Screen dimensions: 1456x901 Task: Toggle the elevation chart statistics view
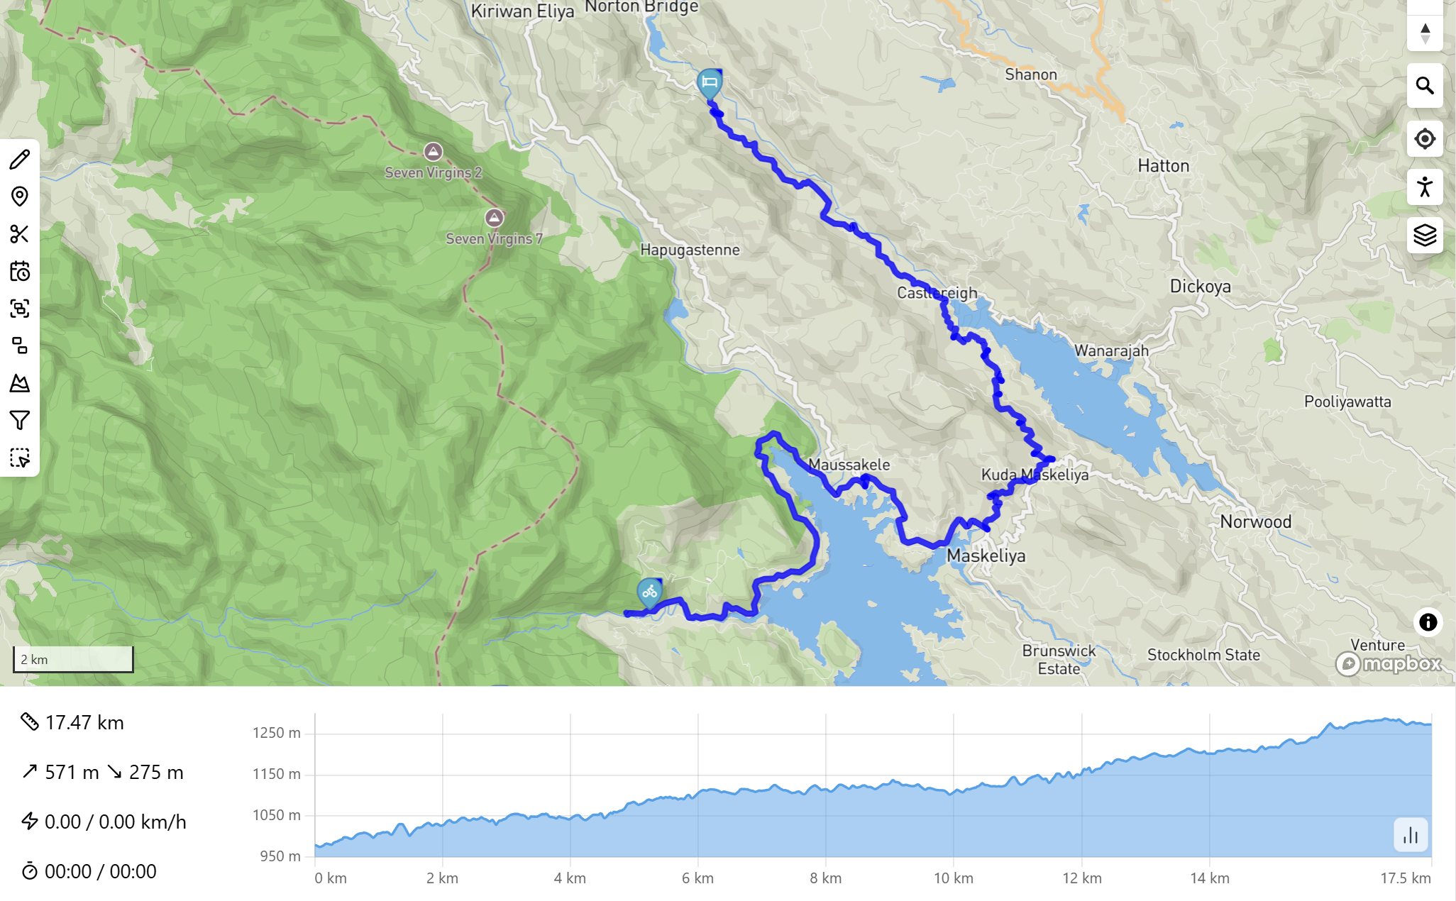[x=1411, y=835]
